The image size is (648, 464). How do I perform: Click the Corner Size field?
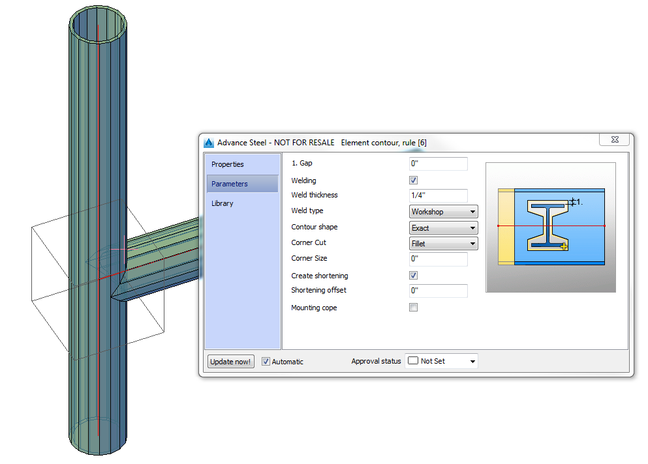(439, 259)
